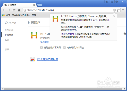Open the user profile button in title bar
This screenshot has width=127, height=91.
pos(107,2)
